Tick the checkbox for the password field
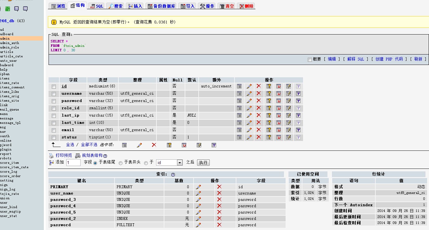 tap(54, 101)
